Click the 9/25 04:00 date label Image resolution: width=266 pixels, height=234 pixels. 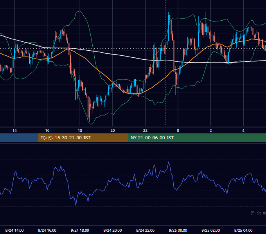(243, 230)
